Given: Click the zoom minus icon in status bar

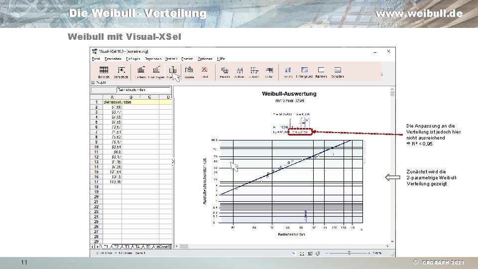Looking at the screenshot, I should (327, 253).
